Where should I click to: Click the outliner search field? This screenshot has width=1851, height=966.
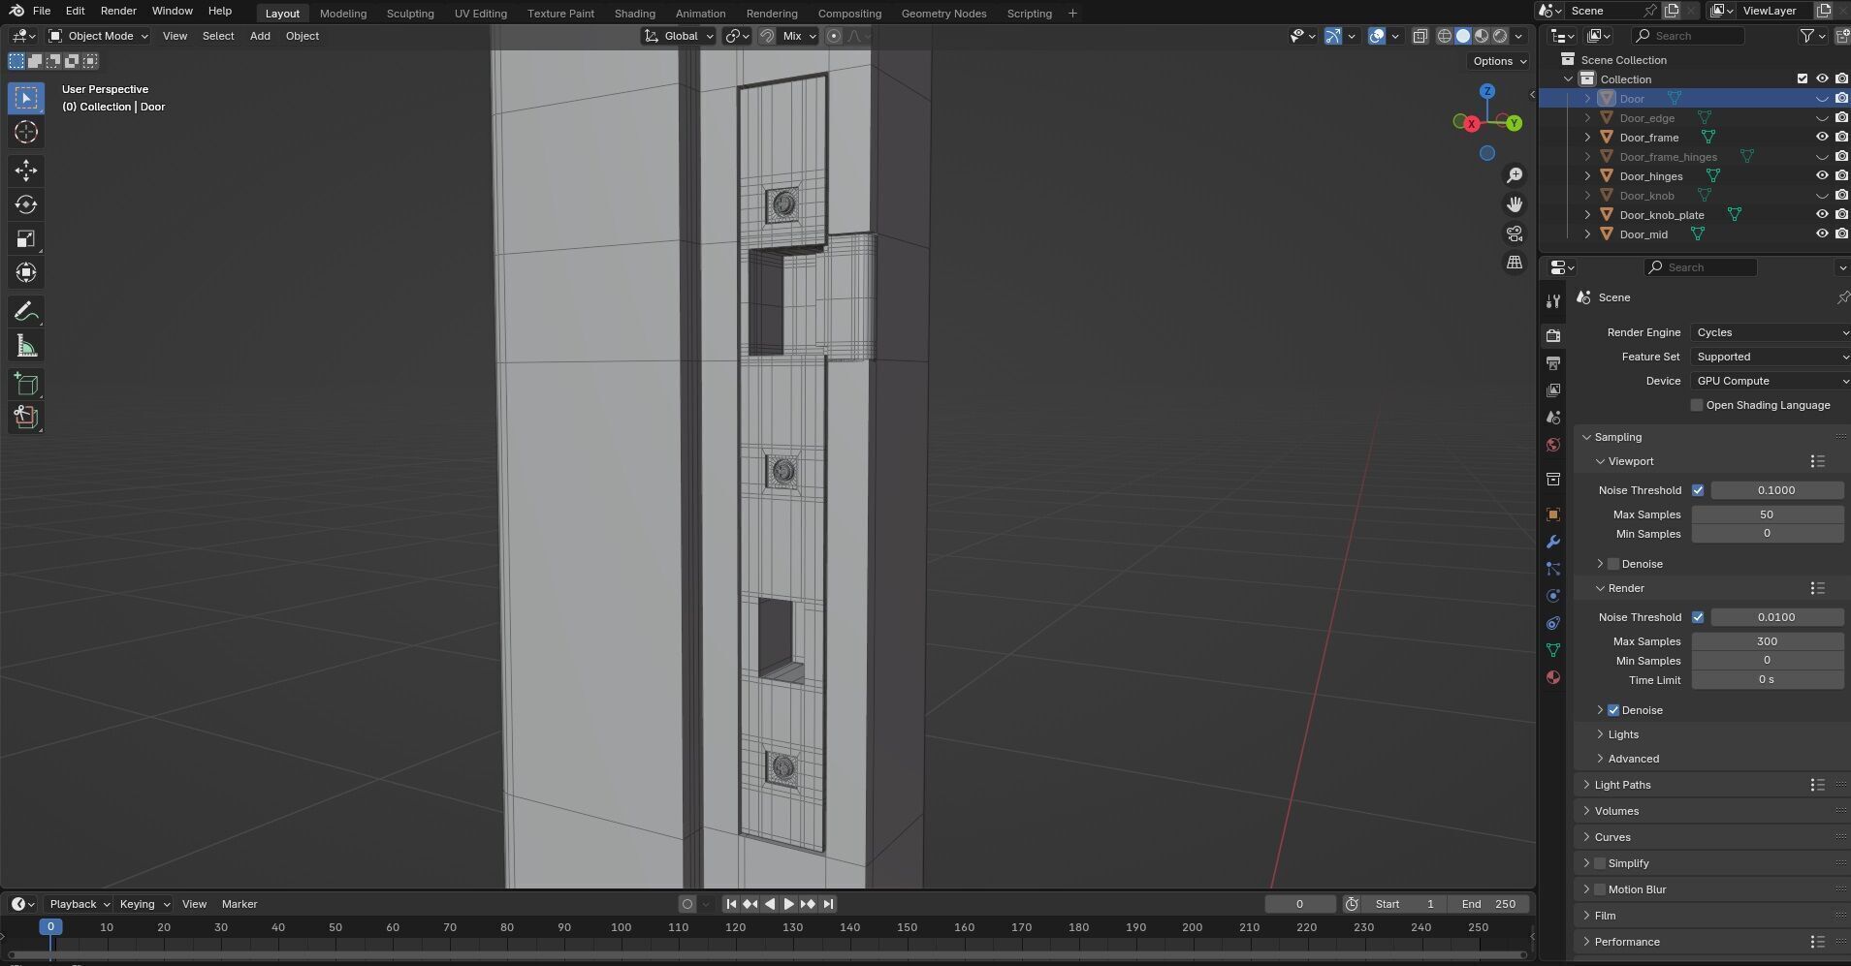tap(1687, 36)
